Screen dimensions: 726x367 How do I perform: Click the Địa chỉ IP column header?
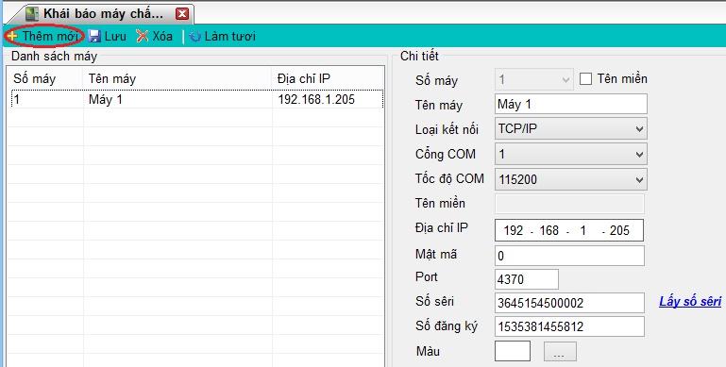328,78
